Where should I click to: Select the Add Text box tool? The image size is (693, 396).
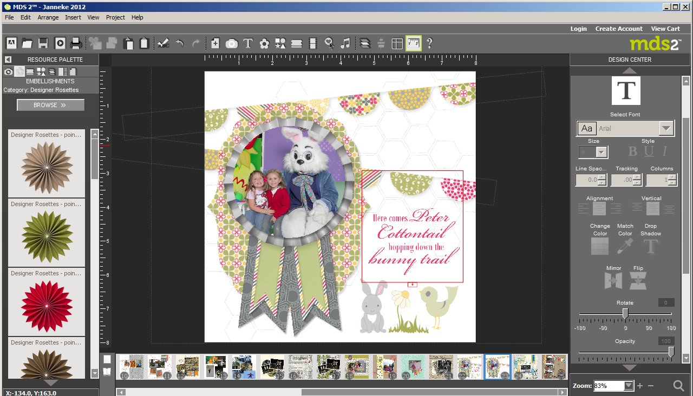click(248, 43)
